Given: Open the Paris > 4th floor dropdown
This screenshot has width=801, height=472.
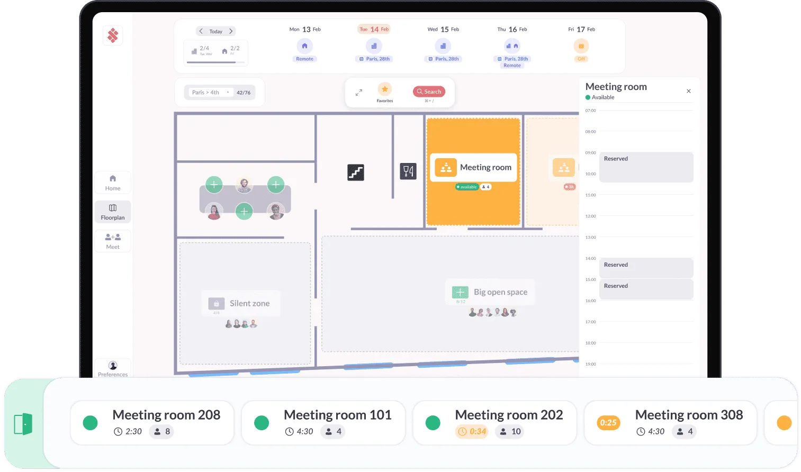Looking at the screenshot, I should coord(211,93).
